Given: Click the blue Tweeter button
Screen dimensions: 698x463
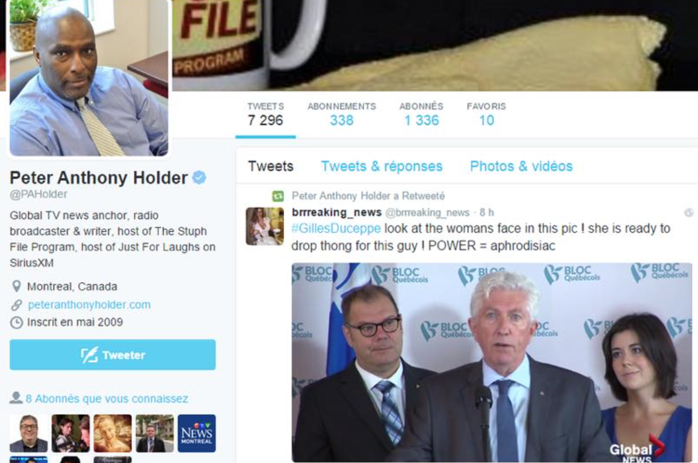Looking at the screenshot, I should 113,355.
